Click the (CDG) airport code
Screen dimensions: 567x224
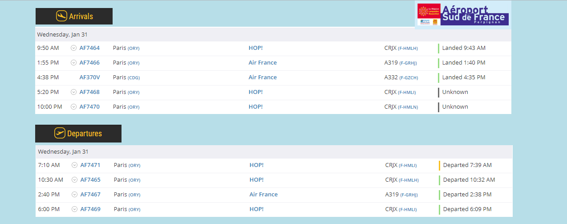134,78
